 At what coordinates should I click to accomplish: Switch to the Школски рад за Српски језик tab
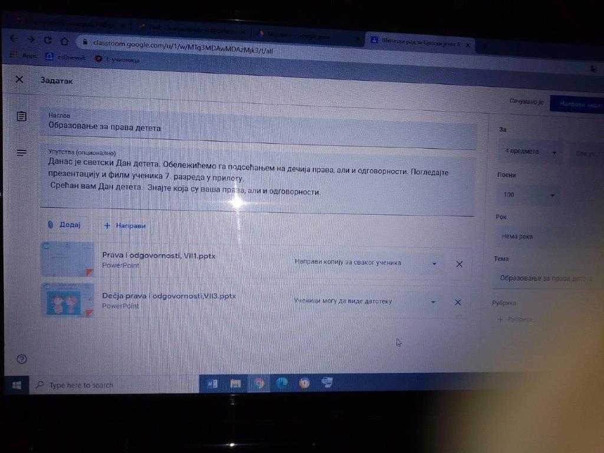click(420, 42)
